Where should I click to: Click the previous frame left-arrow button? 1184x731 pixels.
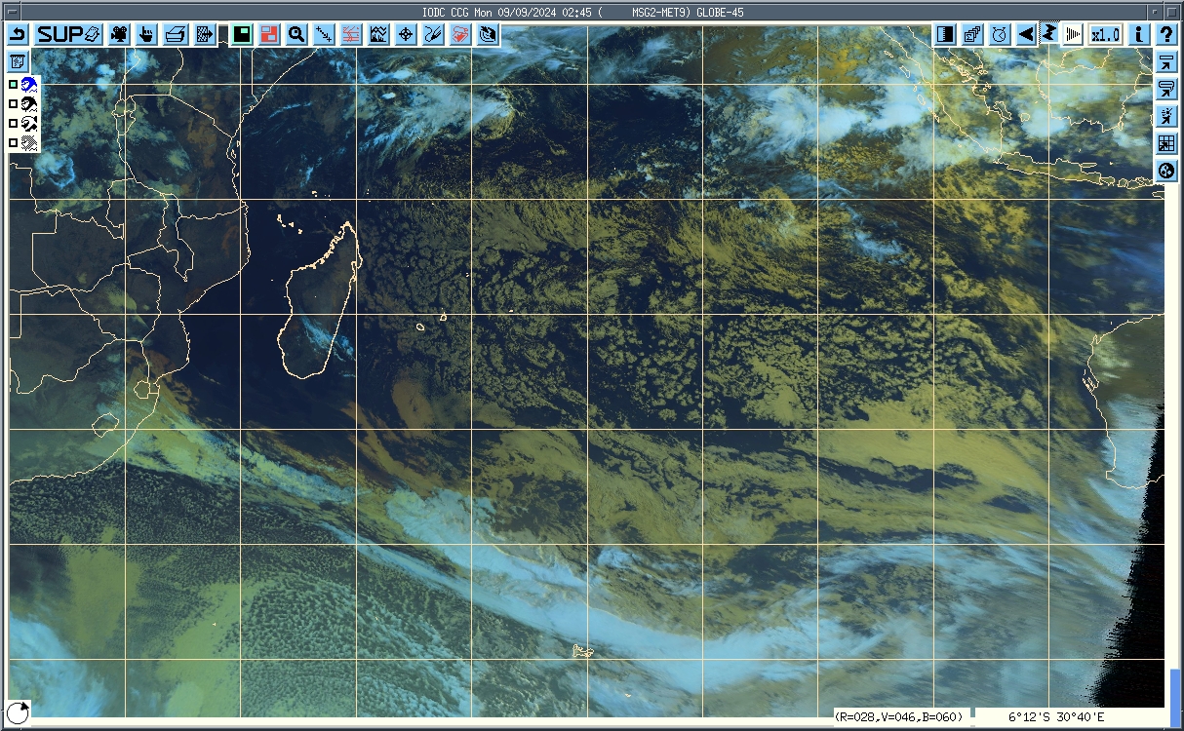[1026, 34]
